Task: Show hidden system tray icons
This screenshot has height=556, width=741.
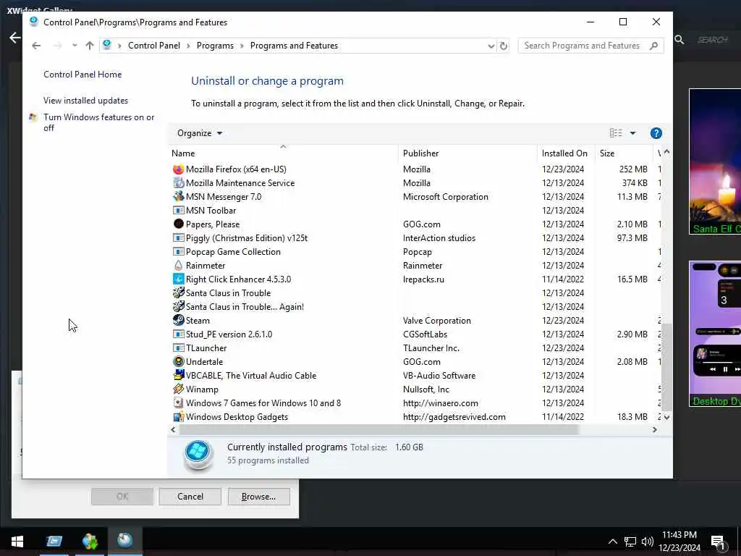Action: pyautogui.click(x=612, y=542)
